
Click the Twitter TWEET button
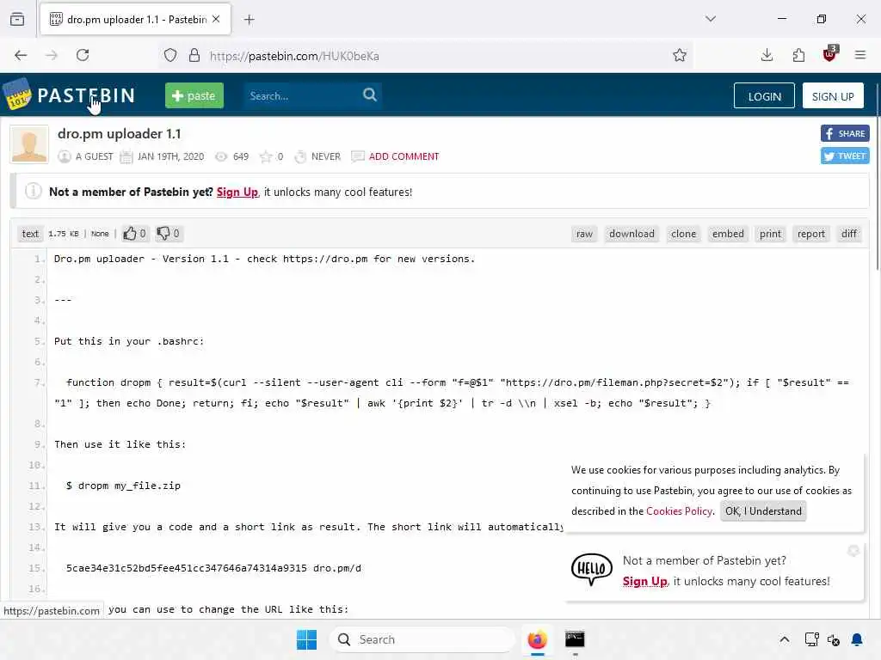[845, 156]
